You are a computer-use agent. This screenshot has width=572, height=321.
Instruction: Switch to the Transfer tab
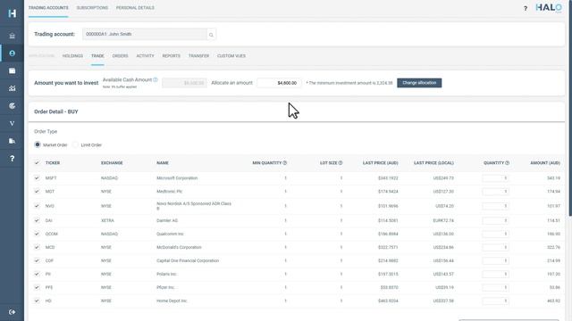point(198,56)
